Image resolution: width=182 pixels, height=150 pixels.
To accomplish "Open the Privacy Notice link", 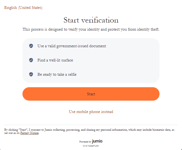I will [x=29, y=133].
